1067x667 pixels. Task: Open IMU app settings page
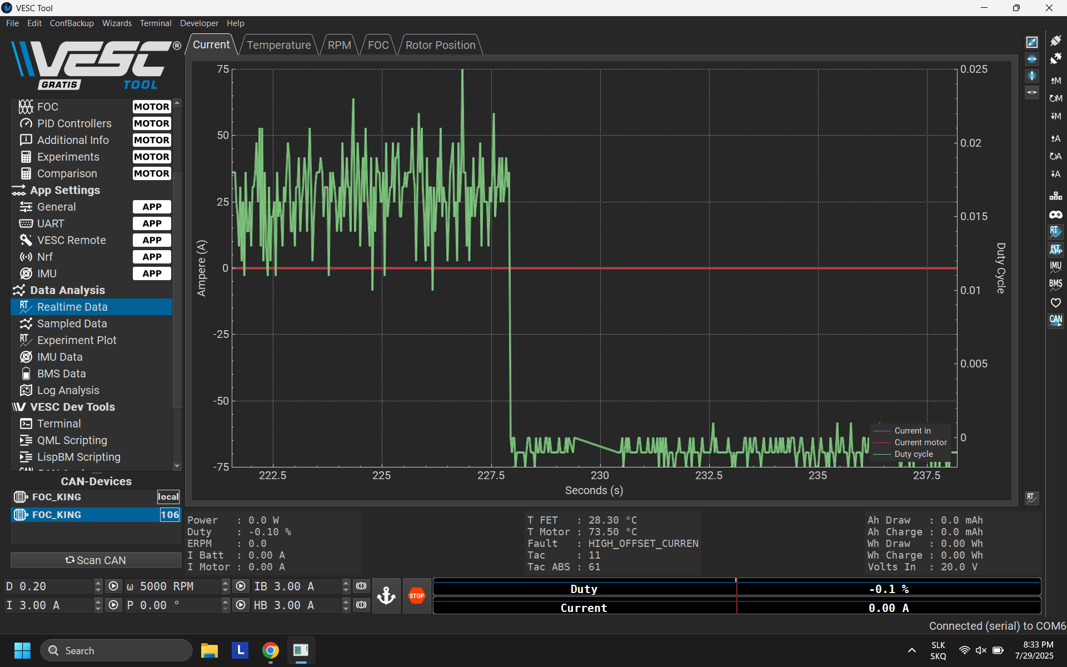92,273
